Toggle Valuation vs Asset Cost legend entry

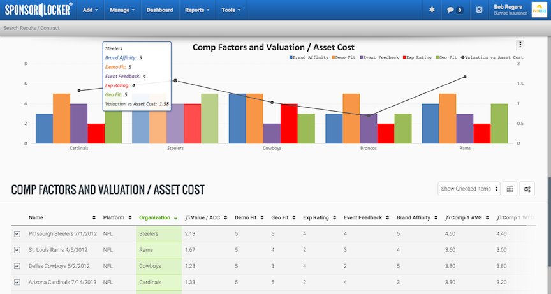tap(492, 57)
